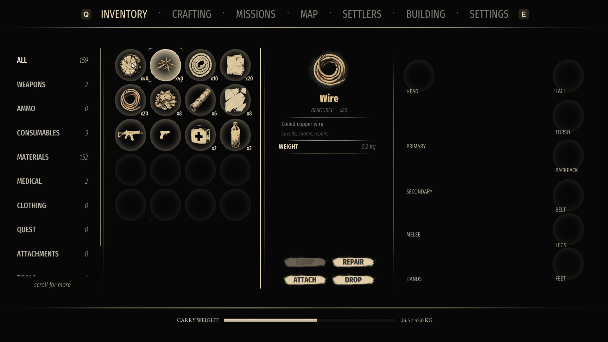
Task: Open the Crafting tab
Action: pyautogui.click(x=192, y=14)
